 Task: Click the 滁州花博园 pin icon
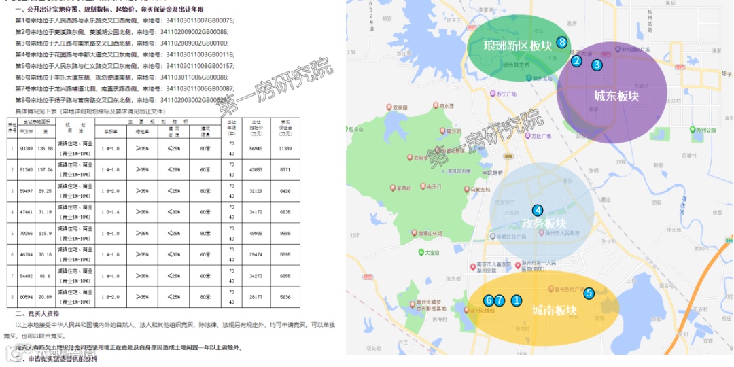click(x=466, y=310)
